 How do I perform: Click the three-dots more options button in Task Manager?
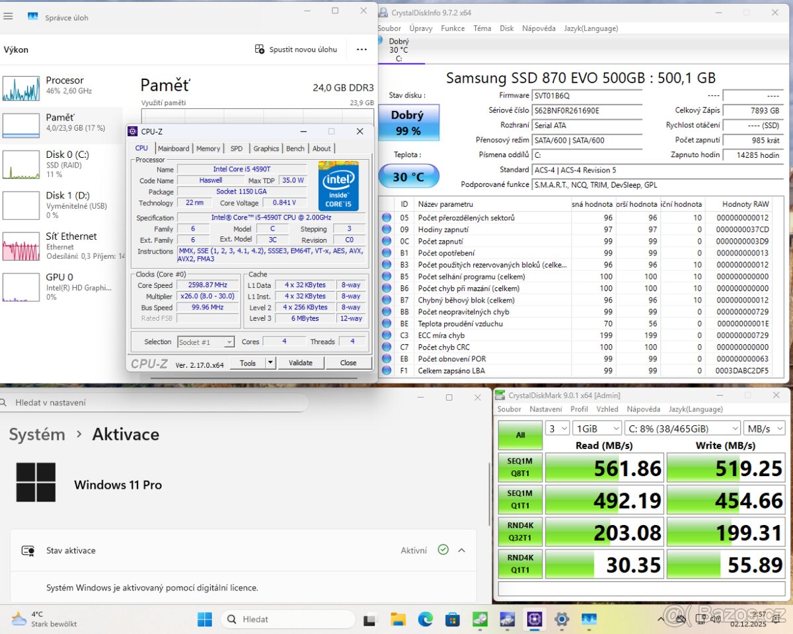click(x=361, y=50)
